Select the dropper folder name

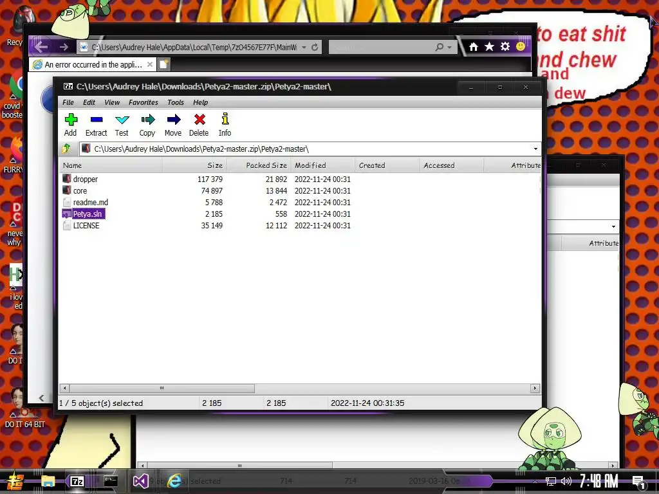point(86,179)
